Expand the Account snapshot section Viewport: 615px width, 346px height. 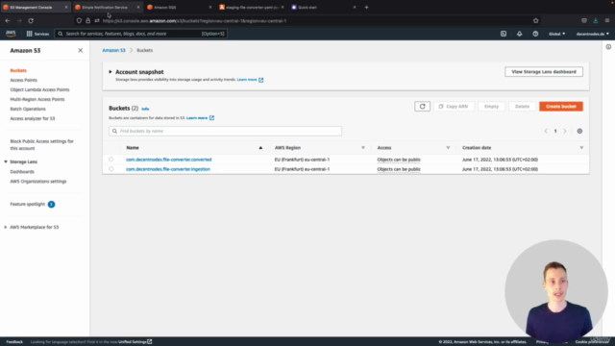tap(111, 72)
